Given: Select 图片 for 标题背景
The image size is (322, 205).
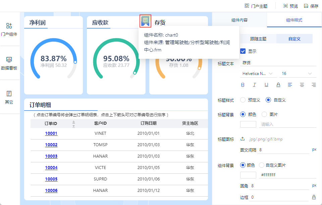Looking at the screenshot, I should (264, 115).
